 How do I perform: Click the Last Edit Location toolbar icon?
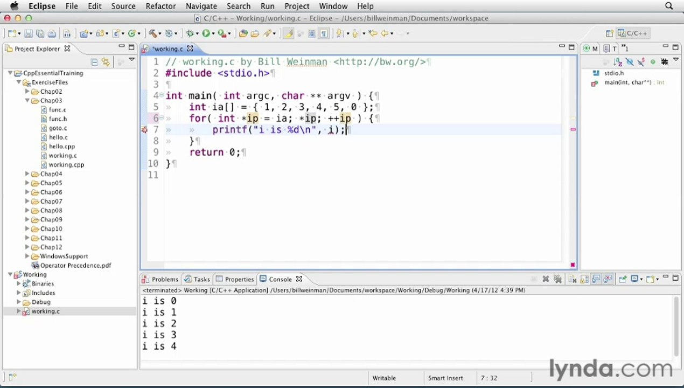click(x=373, y=33)
